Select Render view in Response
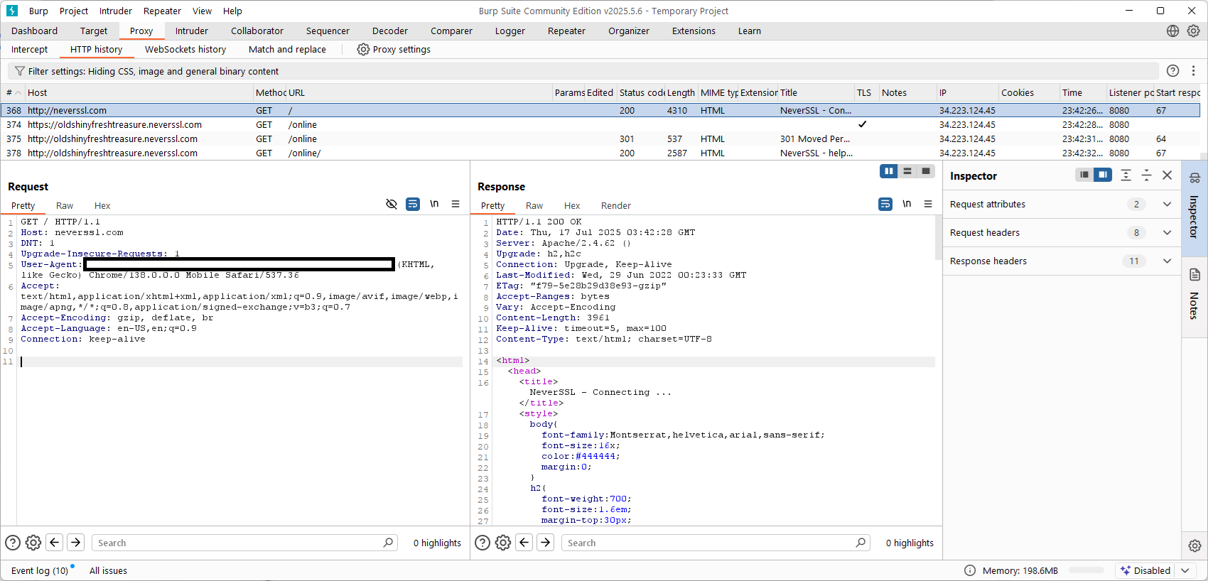 point(616,205)
